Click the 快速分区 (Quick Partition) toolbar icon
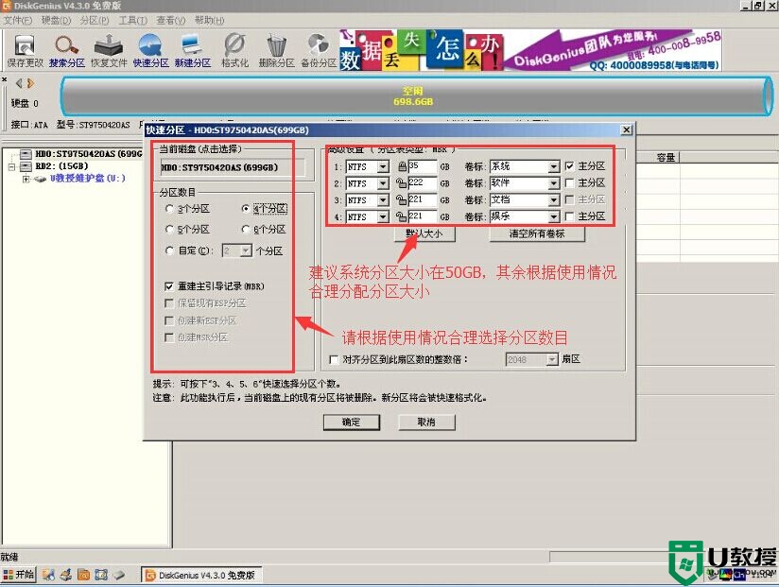 pyautogui.click(x=150, y=47)
